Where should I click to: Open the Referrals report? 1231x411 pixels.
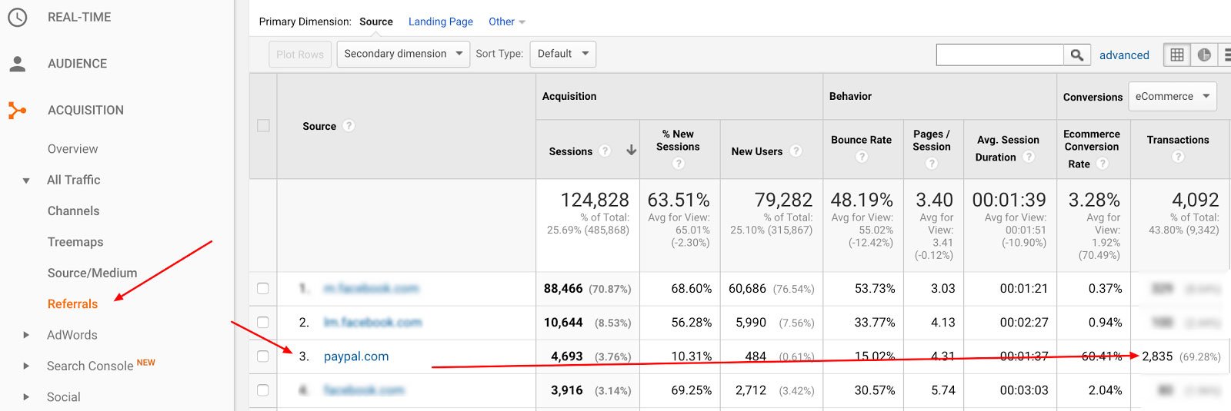click(x=72, y=304)
